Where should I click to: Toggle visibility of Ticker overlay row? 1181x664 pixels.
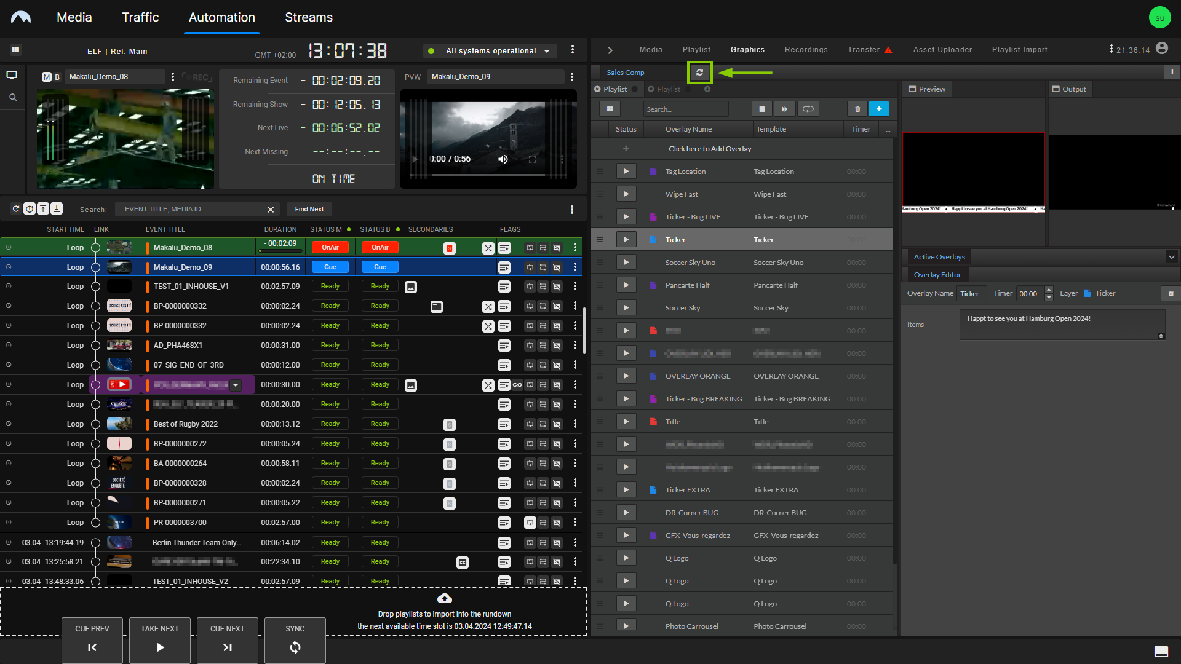tap(626, 239)
